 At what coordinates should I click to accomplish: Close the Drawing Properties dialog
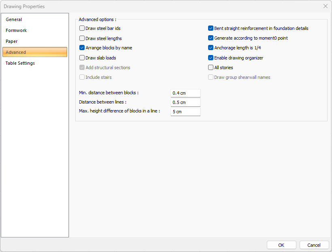[325, 6]
